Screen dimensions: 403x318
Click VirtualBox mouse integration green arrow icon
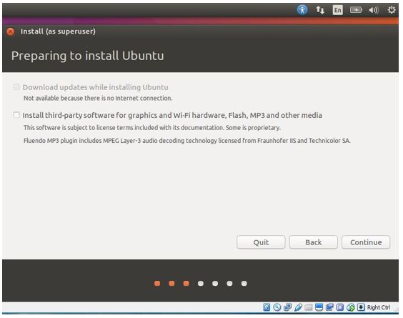351,307
